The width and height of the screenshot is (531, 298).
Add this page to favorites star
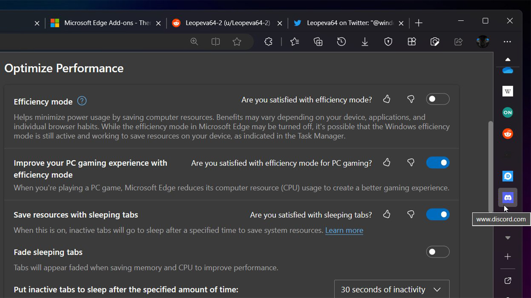point(237,42)
